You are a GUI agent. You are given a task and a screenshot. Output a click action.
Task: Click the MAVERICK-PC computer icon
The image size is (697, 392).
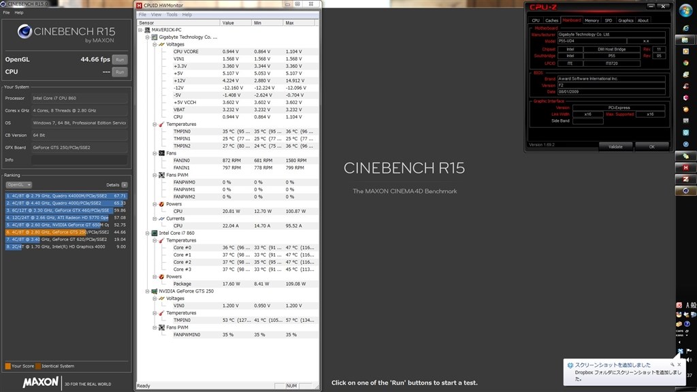147,30
